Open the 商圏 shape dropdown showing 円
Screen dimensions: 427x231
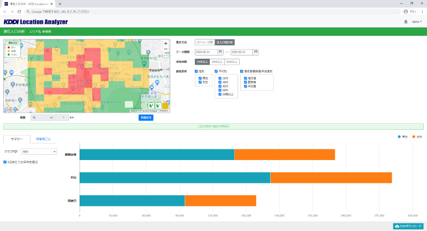42,117
